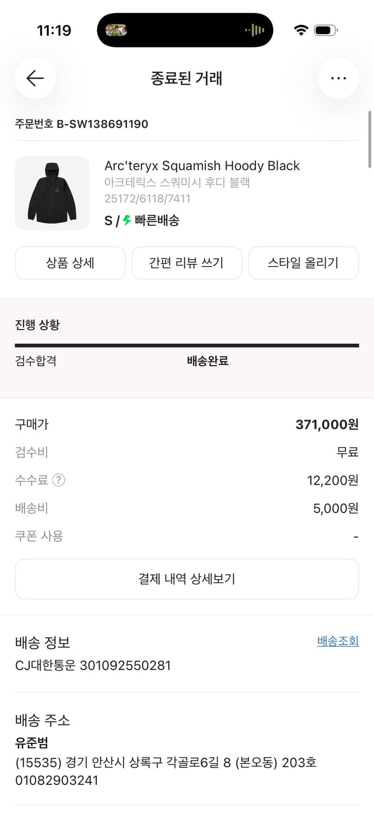Tap 간편 리뷰 쓰기 to write a review
The width and height of the screenshot is (374, 814).
187,263
